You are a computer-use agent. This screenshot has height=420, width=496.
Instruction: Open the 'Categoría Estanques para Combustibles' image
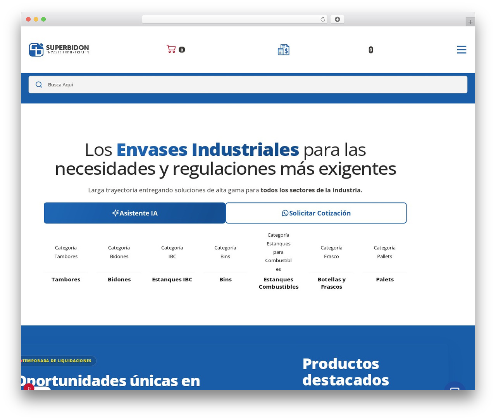[278, 252]
